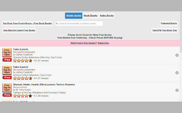
Task: Select title Shaman, Healer, Heretic (Olivia Lawson Techno-Shaman)
Action: 44,84
